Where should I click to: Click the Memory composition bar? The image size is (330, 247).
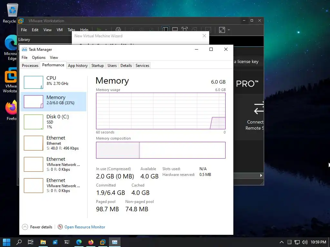click(161, 150)
